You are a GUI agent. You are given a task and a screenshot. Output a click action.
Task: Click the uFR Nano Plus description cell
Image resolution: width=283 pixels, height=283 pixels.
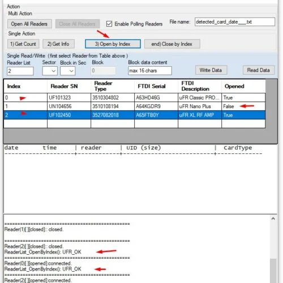tap(200, 106)
